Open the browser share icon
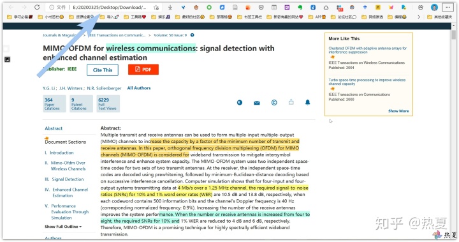Viewport: 459px width, 242px height. [421, 7]
